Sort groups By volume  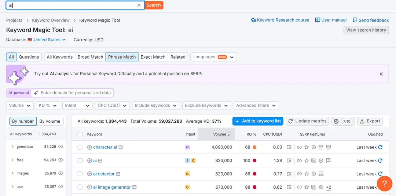(50, 121)
